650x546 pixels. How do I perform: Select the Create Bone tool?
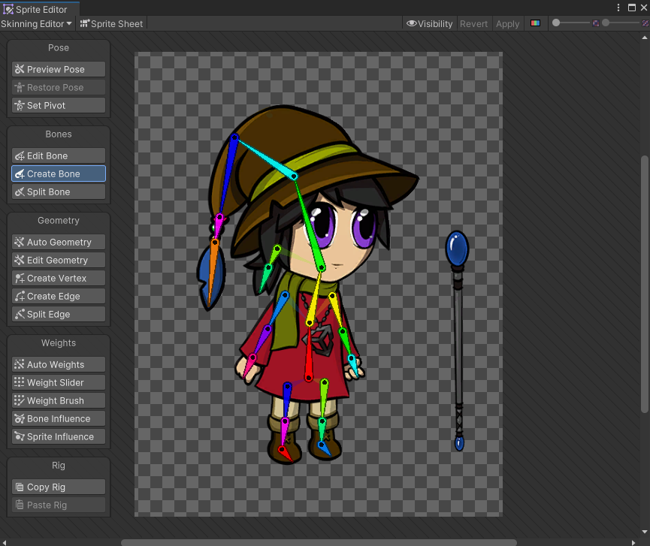[59, 173]
